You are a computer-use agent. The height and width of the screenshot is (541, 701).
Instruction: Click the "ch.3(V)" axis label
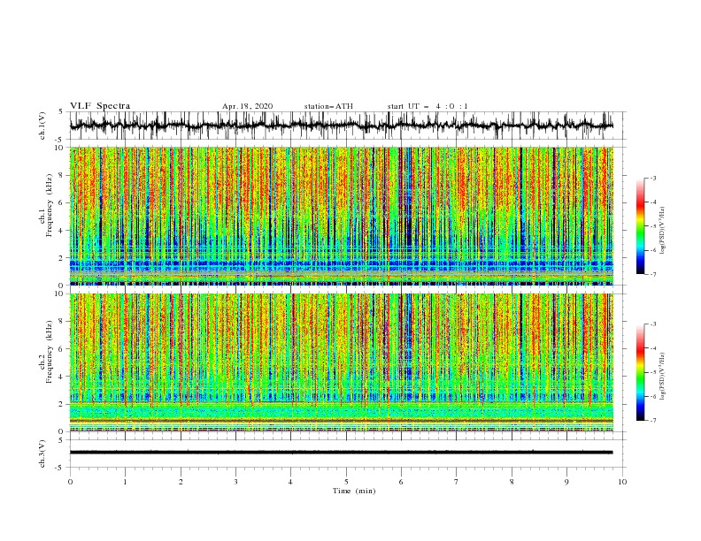pyautogui.click(x=42, y=453)
